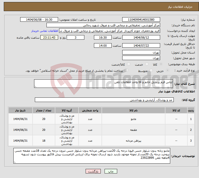Click the request creator name field
Image resolution: width=199 pixels, height=178 pixels.
click(110, 31)
